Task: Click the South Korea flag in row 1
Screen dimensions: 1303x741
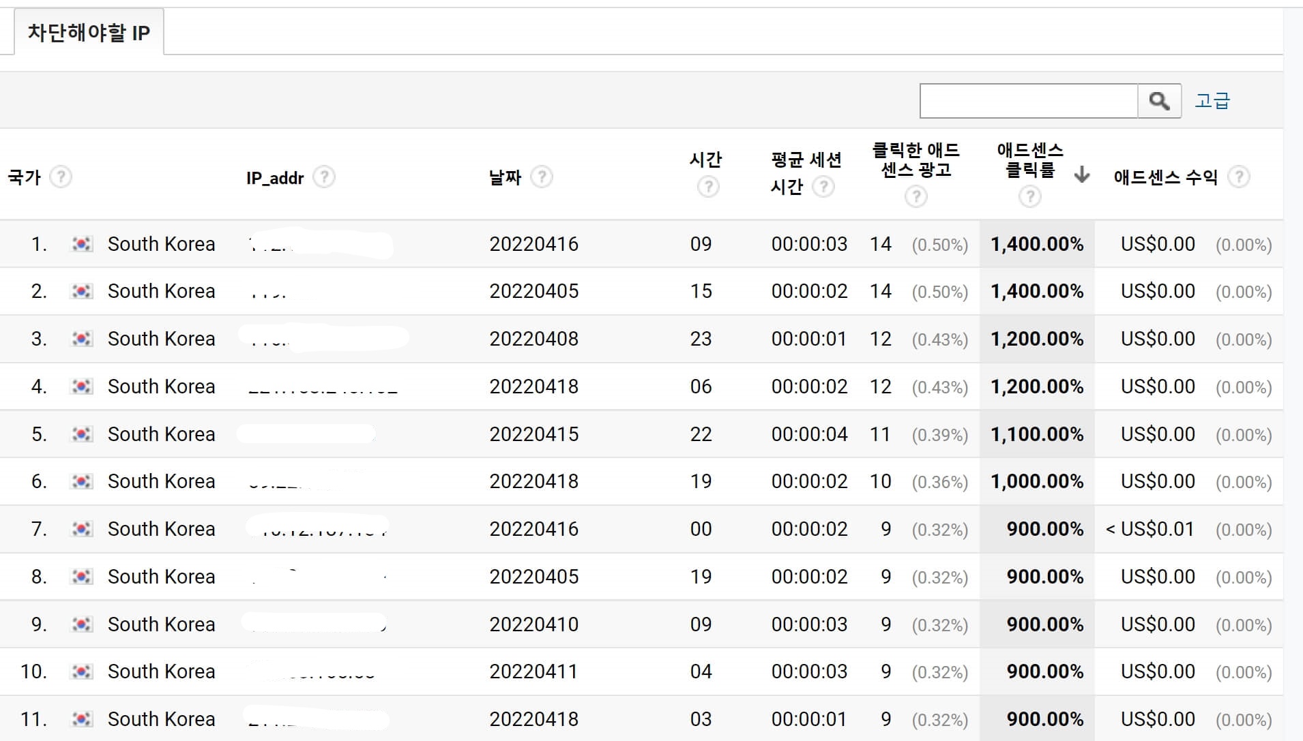Action: point(82,244)
